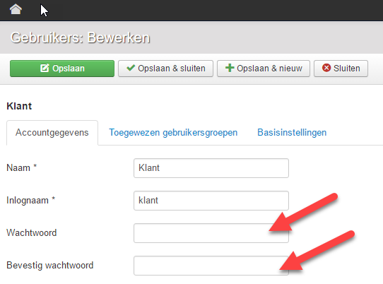Click the Naam * label
The height and width of the screenshot is (284, 383).
click(21, 167)
